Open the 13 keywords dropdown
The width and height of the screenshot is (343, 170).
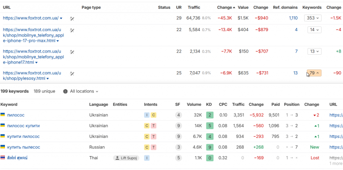click(x=314, y=52)
